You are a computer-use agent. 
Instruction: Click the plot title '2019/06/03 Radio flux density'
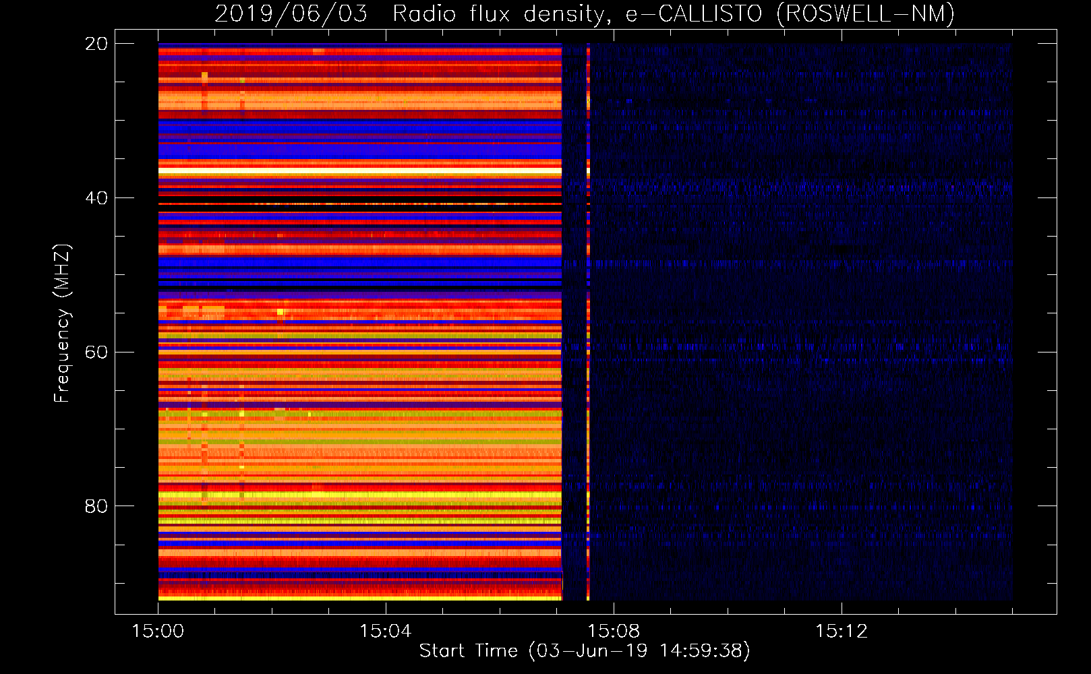tap(410, 13)
